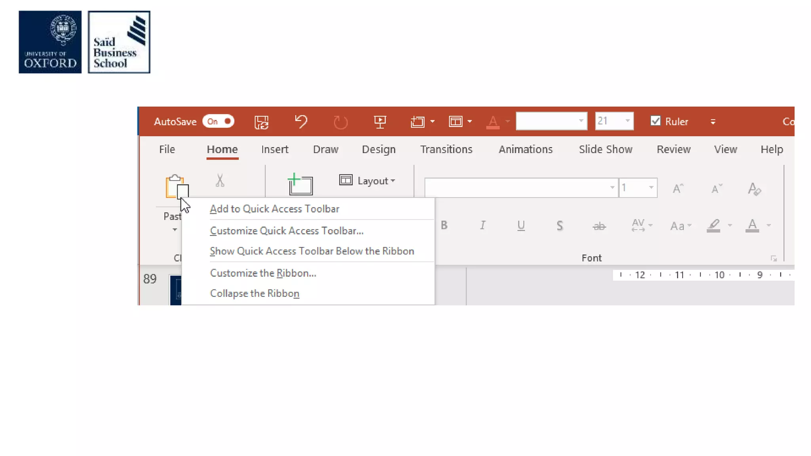Viewport: 811px width, 456px height.
Task: Expand the font size 21 dropdown
Action: (627, 121)
